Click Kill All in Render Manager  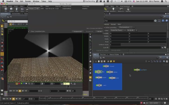coord(99,31)
